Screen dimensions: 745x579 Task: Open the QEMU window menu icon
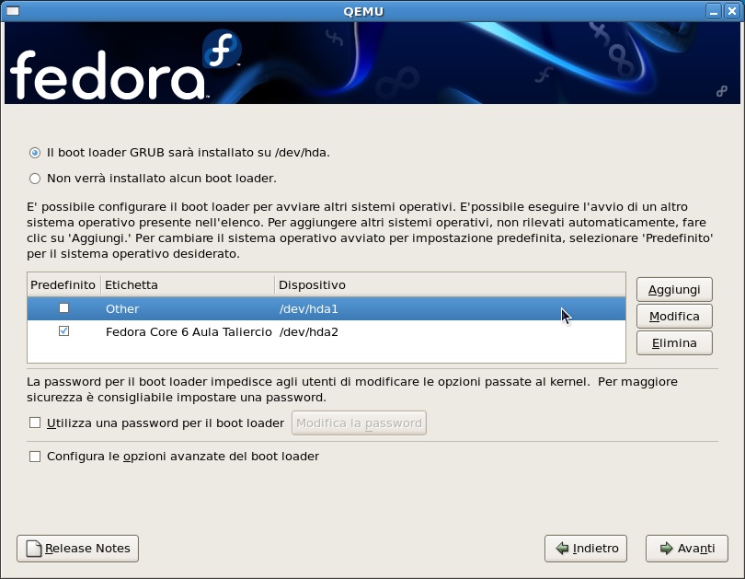click(13, 11)
